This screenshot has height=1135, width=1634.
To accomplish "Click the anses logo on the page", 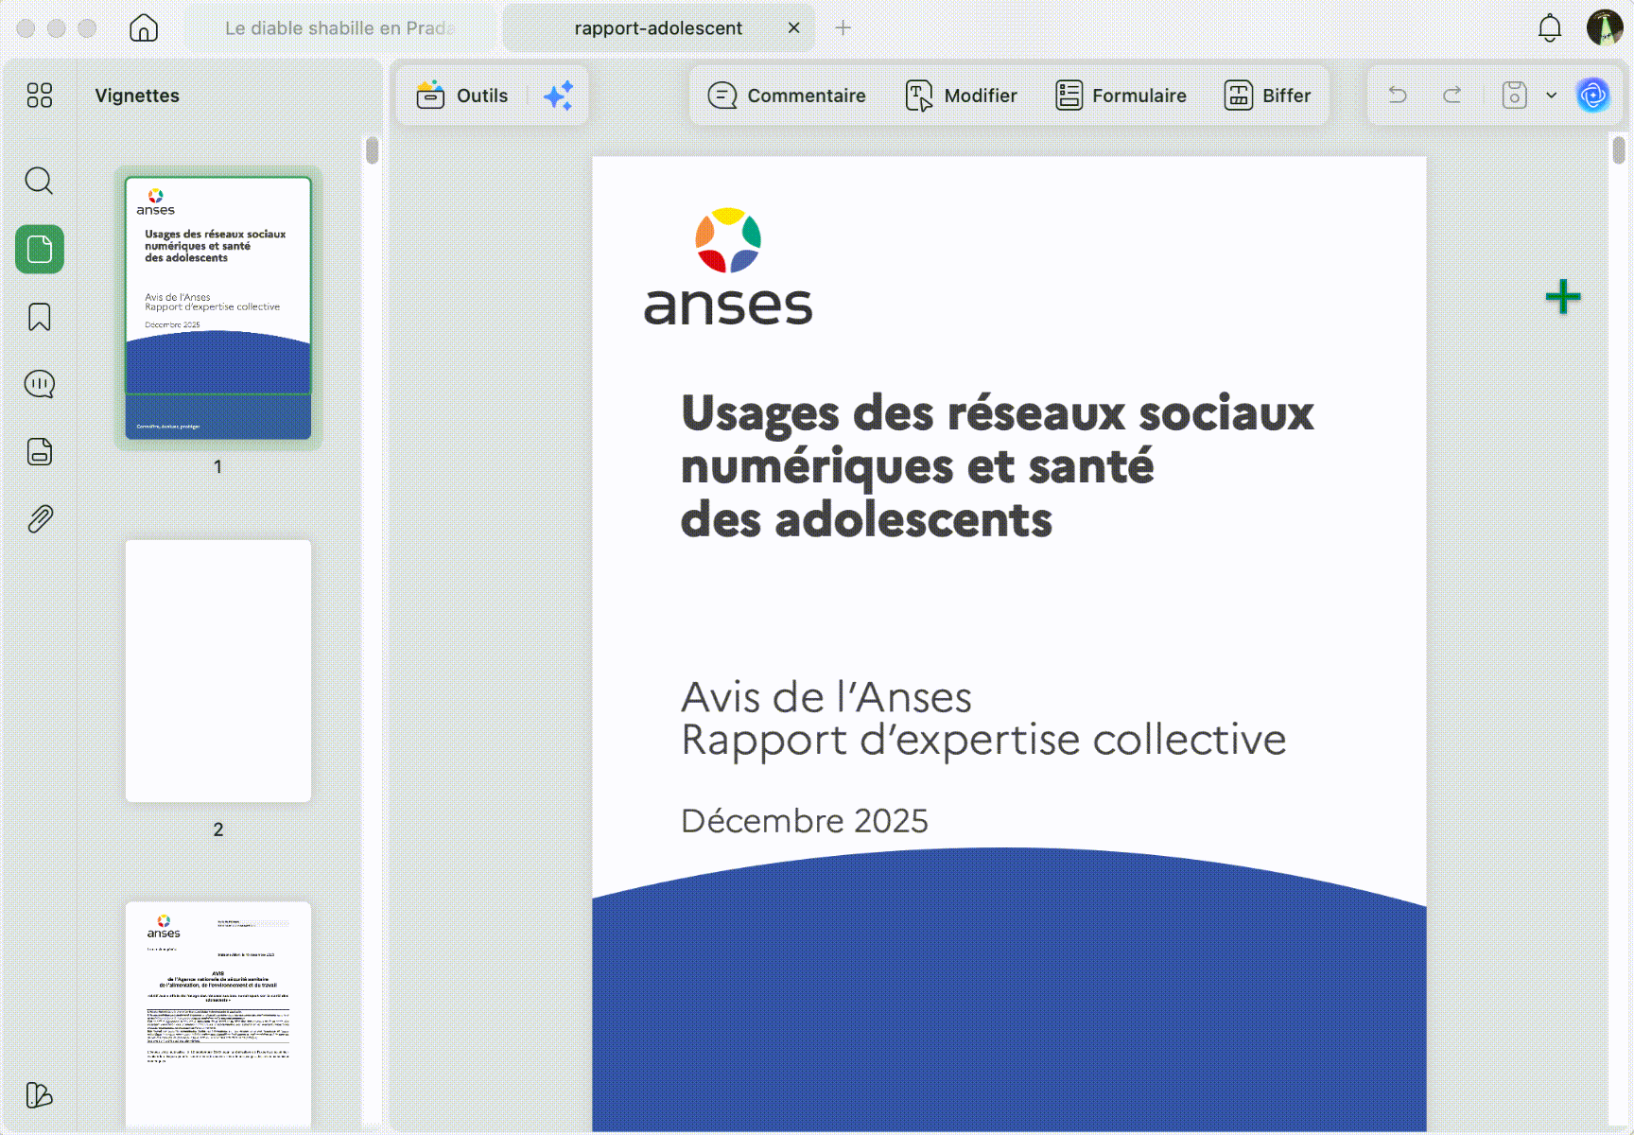I will click(x=728, y=268).
